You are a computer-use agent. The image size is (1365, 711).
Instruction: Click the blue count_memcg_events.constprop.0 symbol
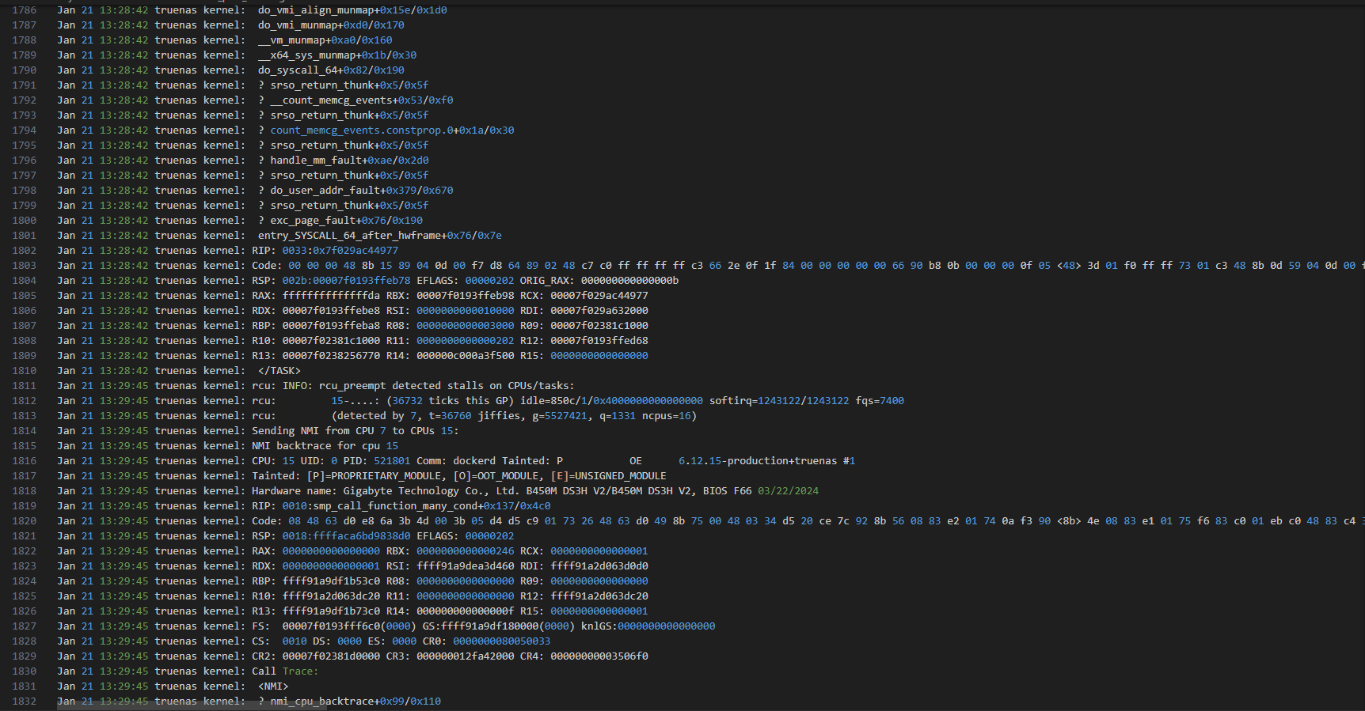(362, 130)
